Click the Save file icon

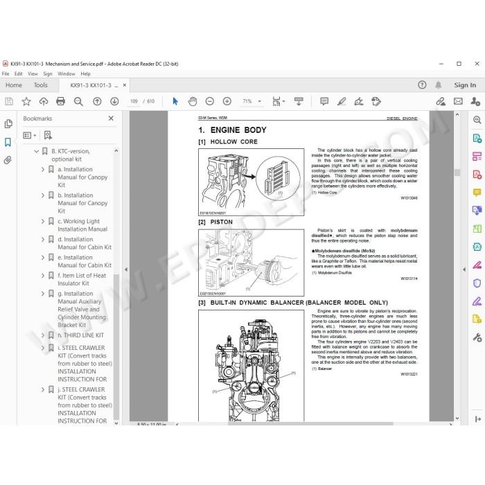point(9,101)
